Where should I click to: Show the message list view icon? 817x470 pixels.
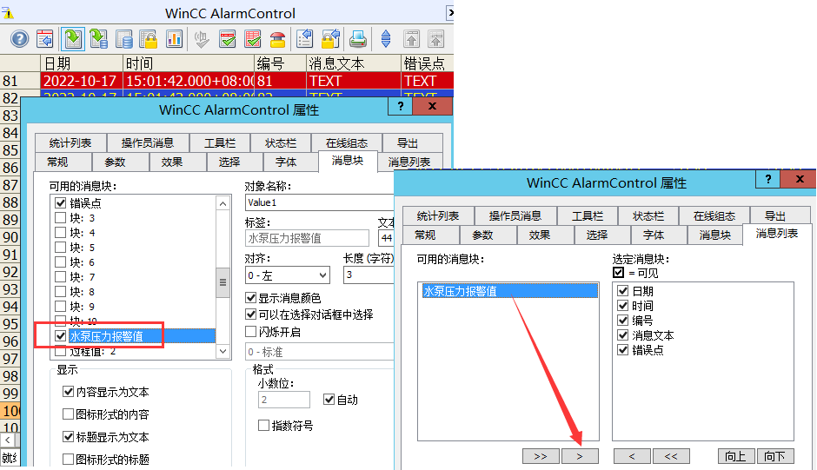72,39
